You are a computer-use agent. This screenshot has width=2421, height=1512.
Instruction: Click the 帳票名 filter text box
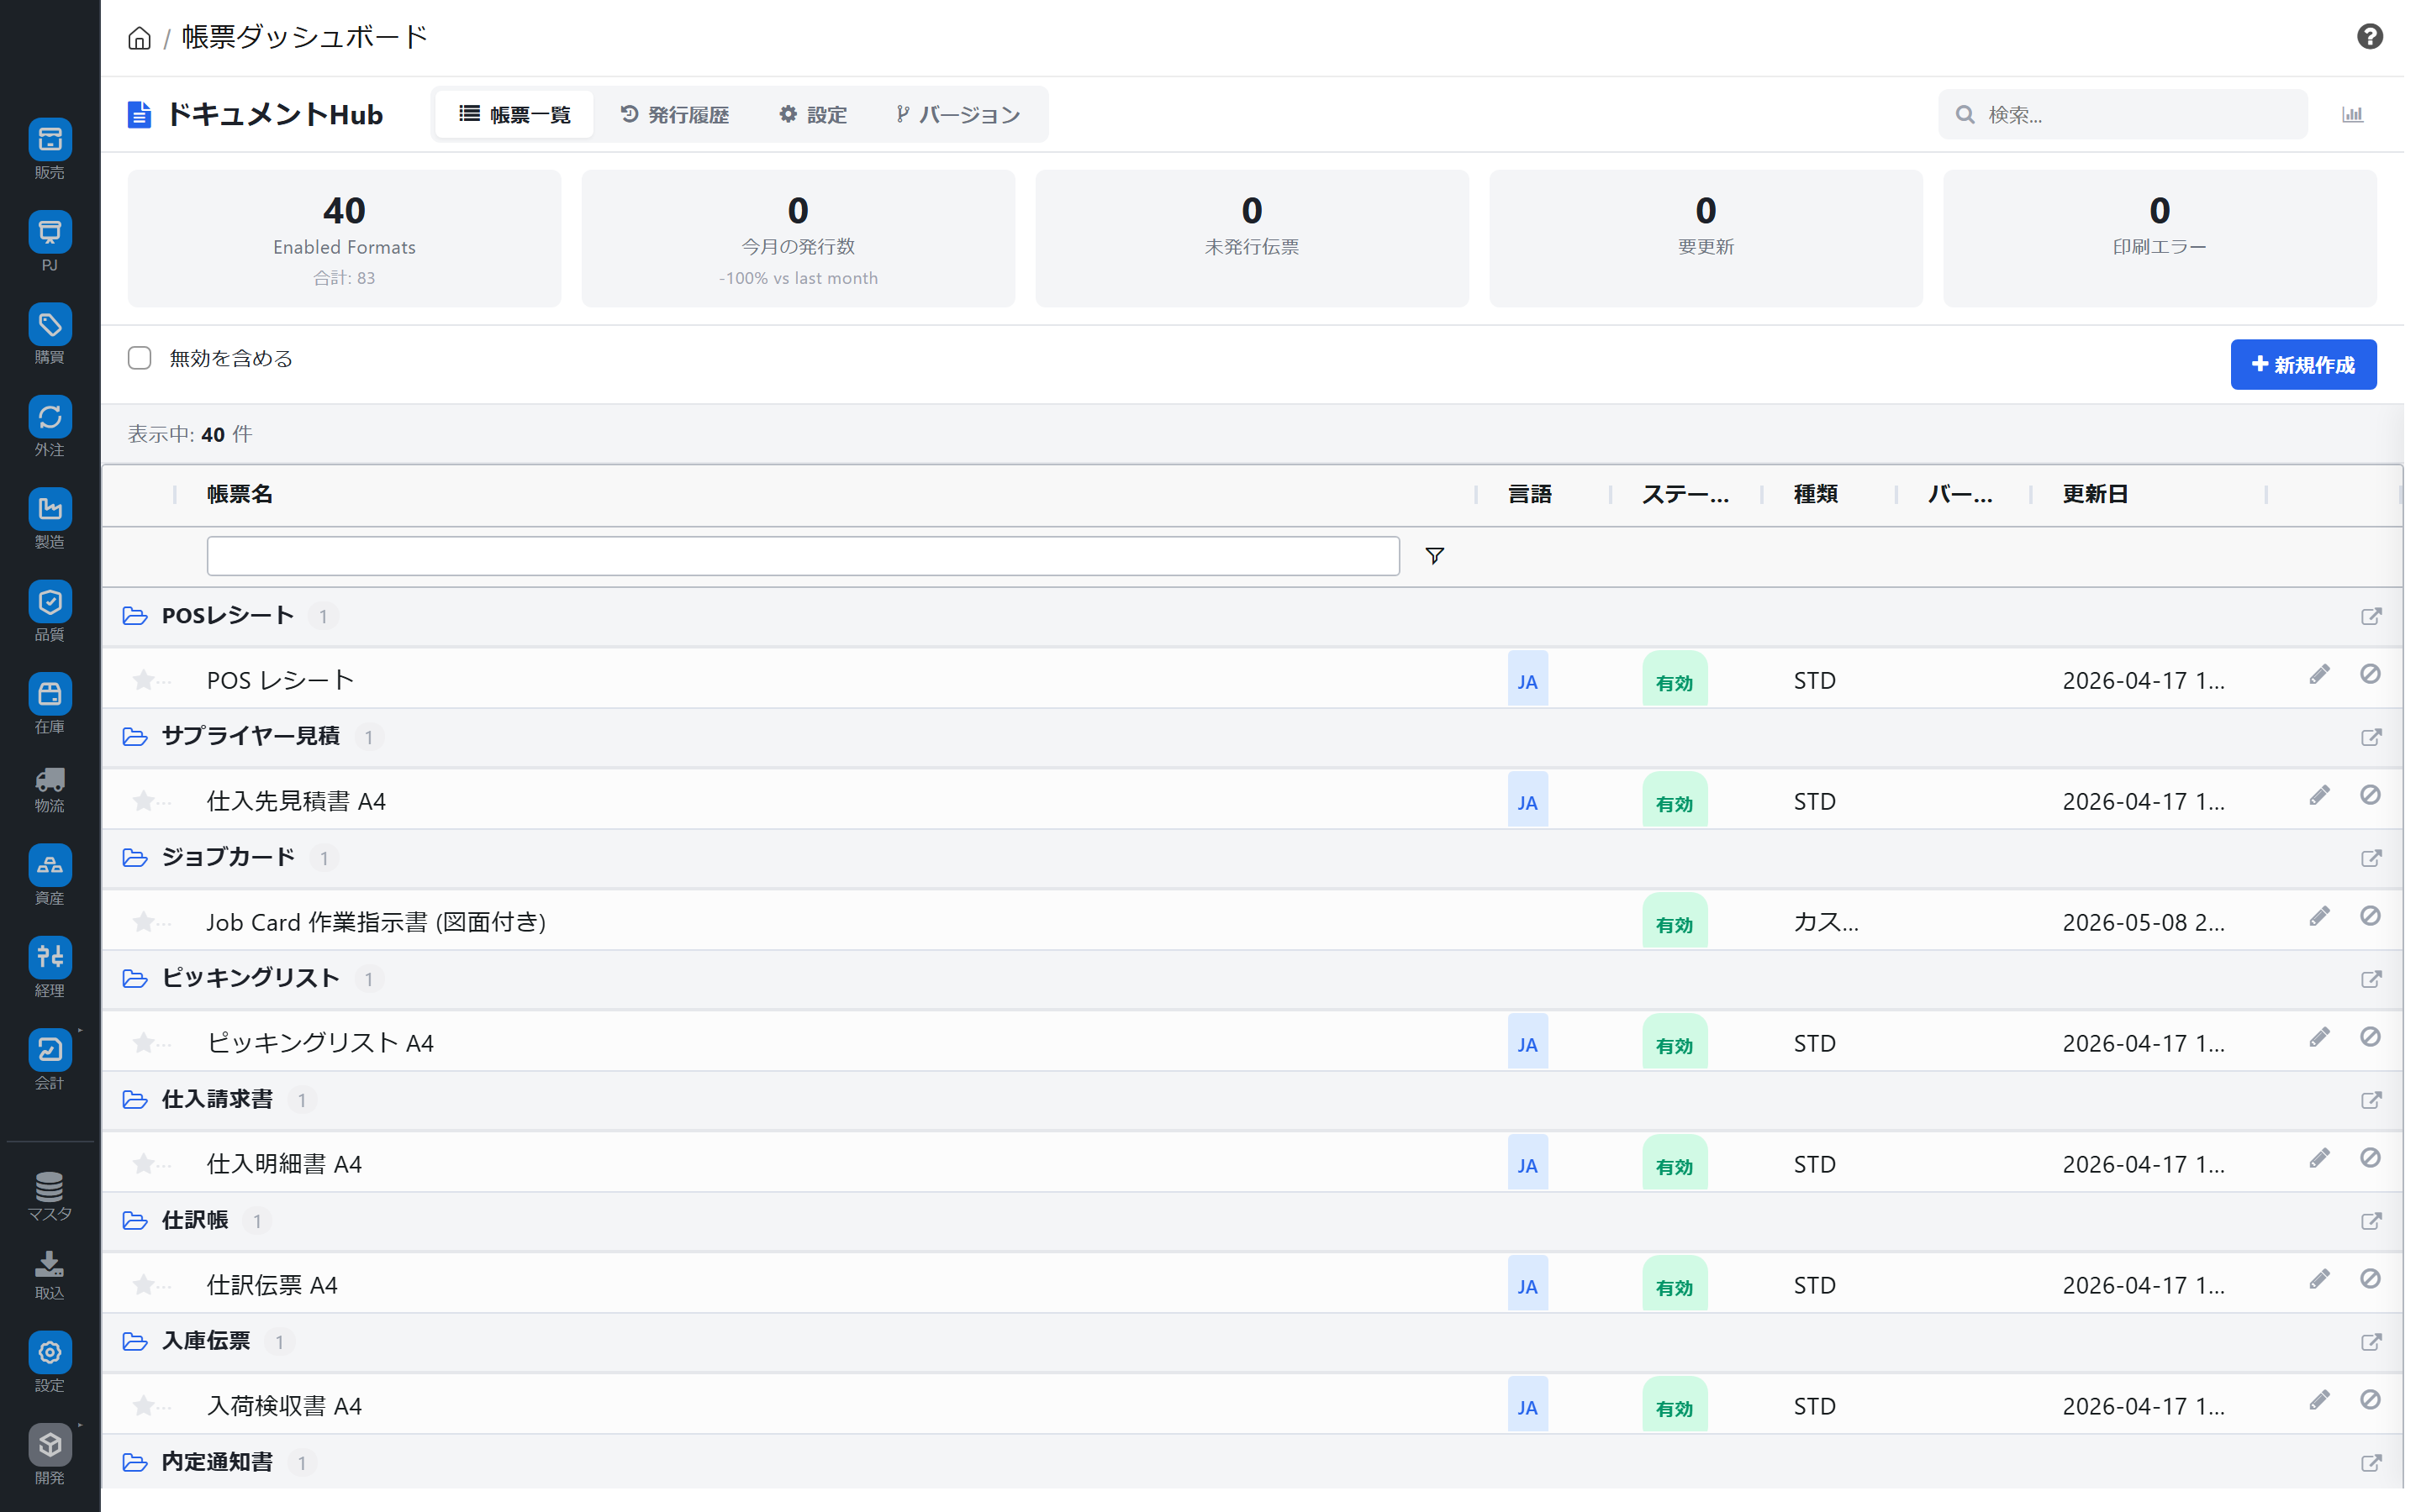pos(802,556)
